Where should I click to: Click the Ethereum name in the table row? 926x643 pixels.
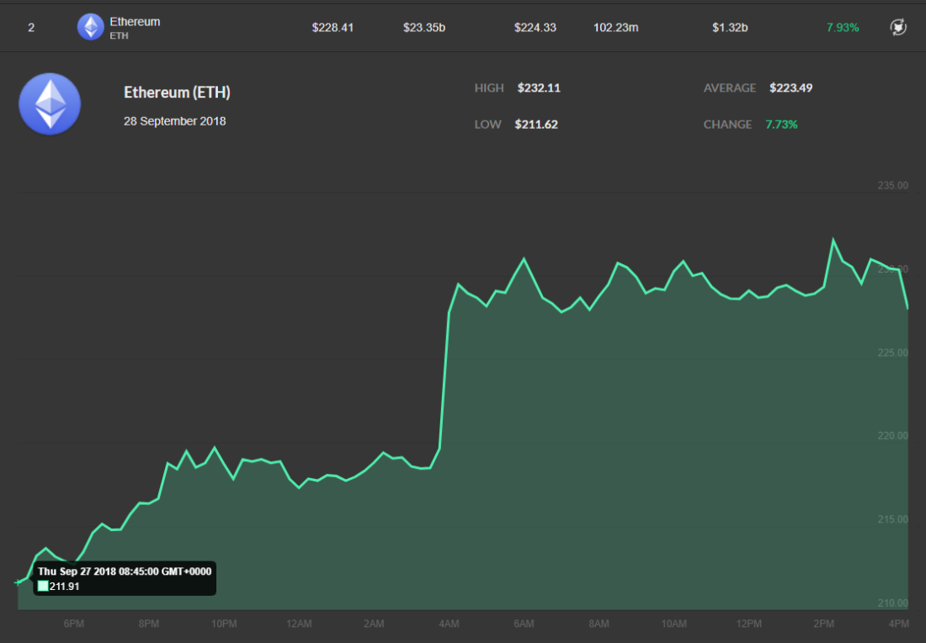pos(135,22)
